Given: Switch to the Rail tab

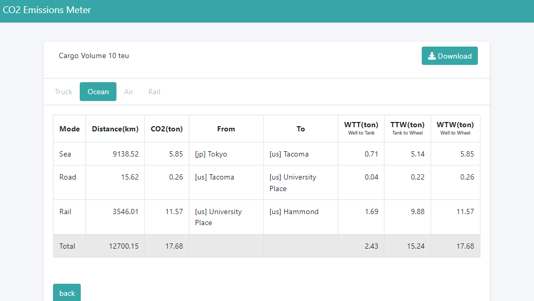Looking at the screenshot, I should 154,92.
